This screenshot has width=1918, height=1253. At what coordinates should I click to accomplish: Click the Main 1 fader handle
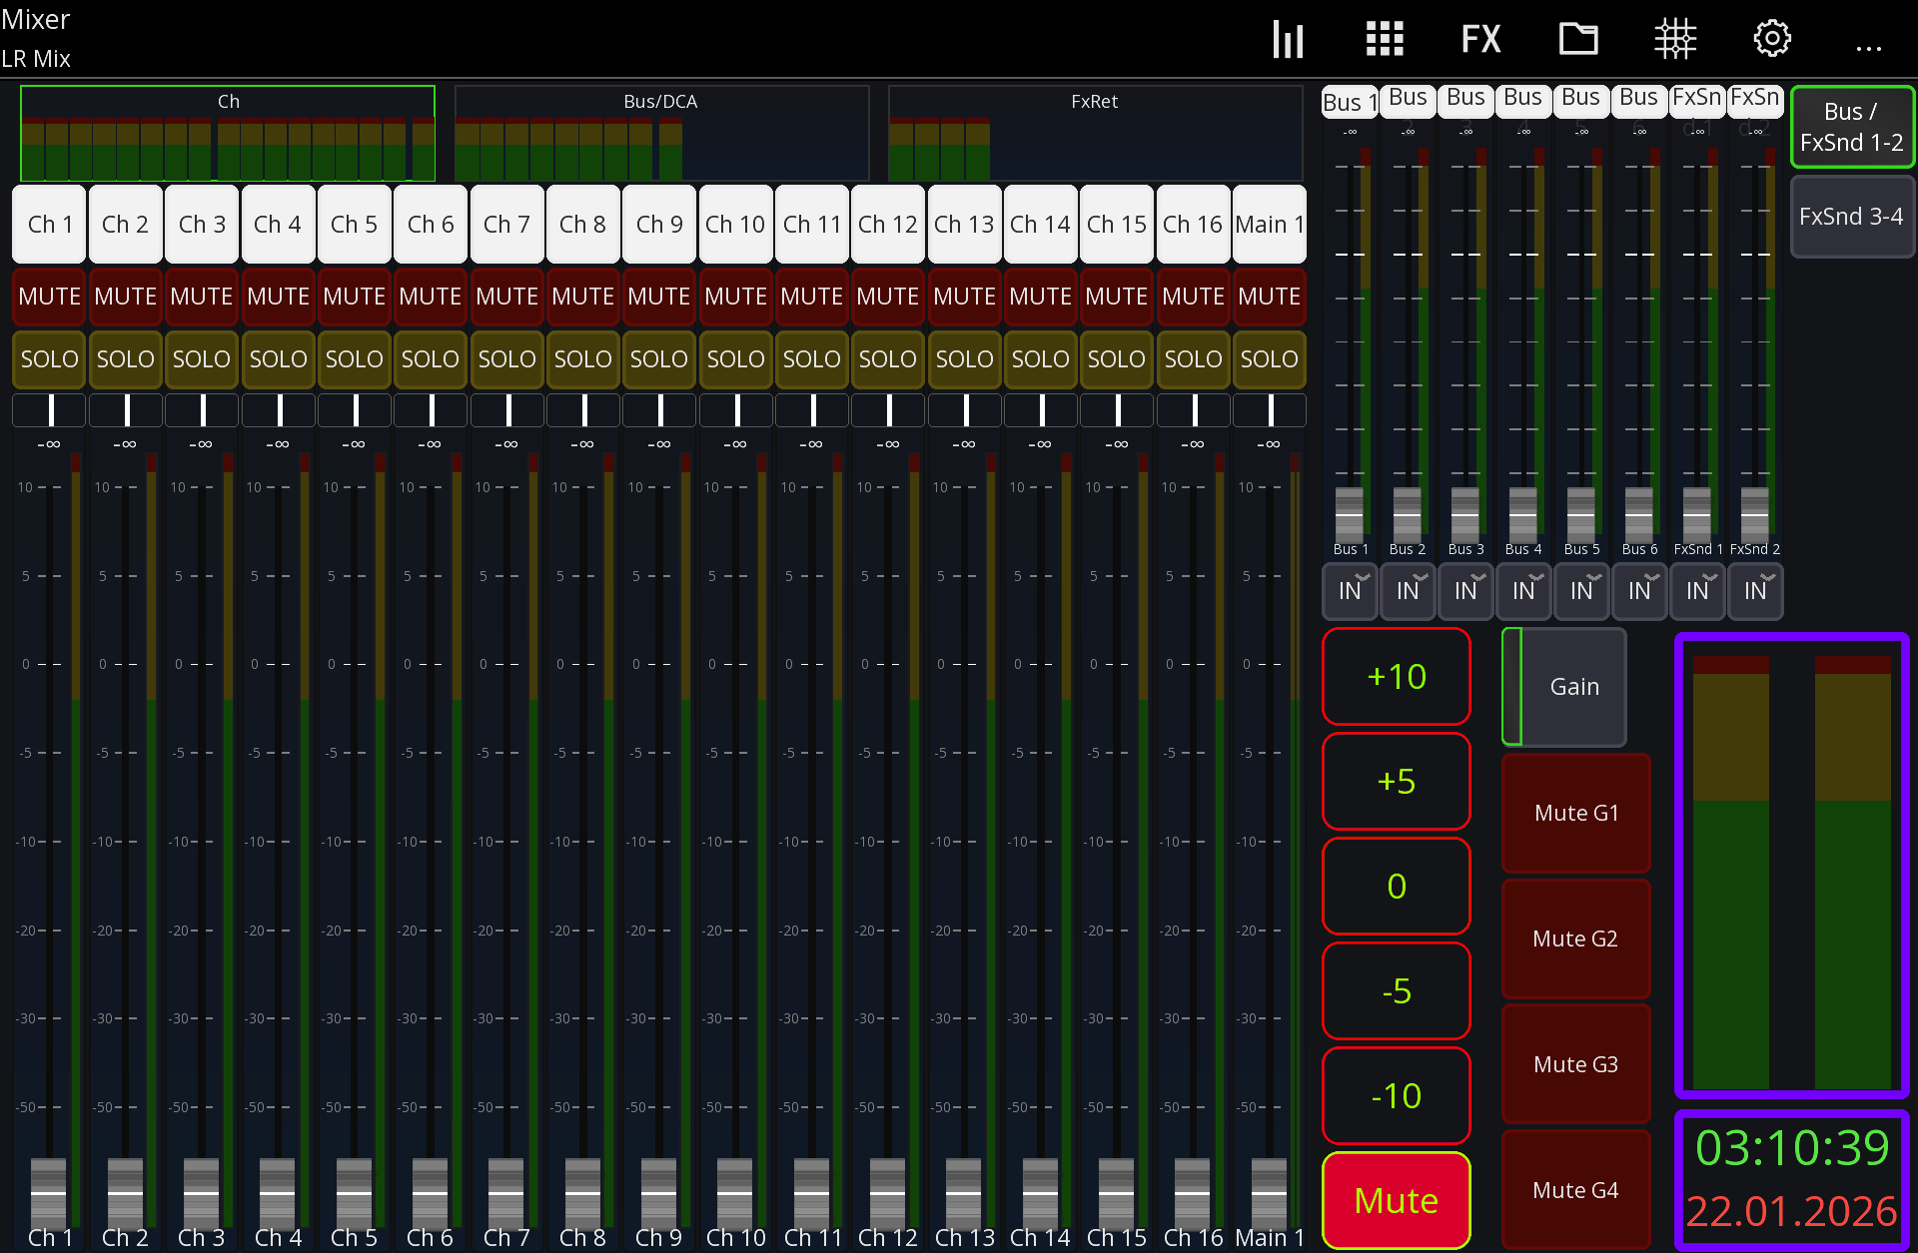click(x=1270, y=1191)
